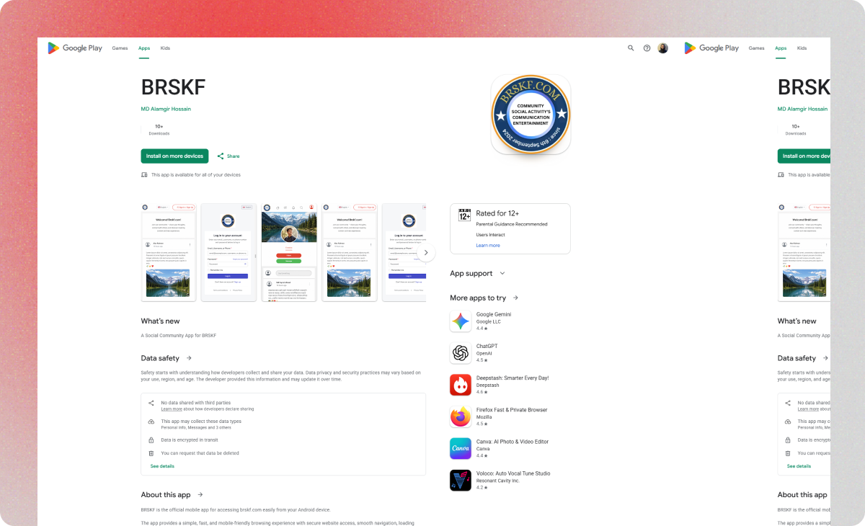865x526 pixels.
Task: Open the ChatGPT app icon
Action: [461, 353]
